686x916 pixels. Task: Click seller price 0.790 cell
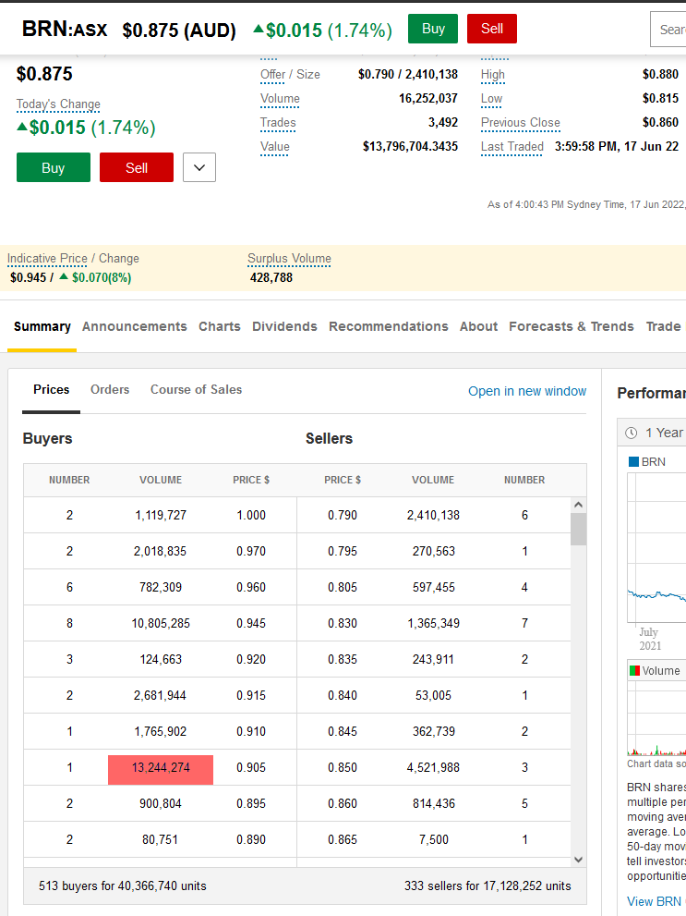coord(343,515)
